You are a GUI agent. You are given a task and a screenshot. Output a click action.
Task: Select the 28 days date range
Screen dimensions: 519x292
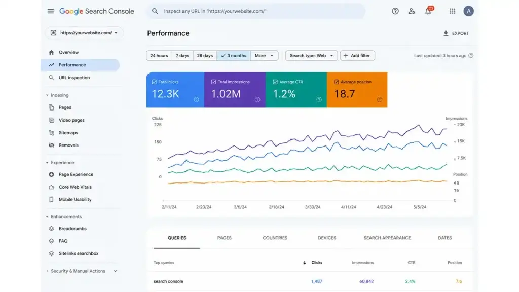[205, 56]
